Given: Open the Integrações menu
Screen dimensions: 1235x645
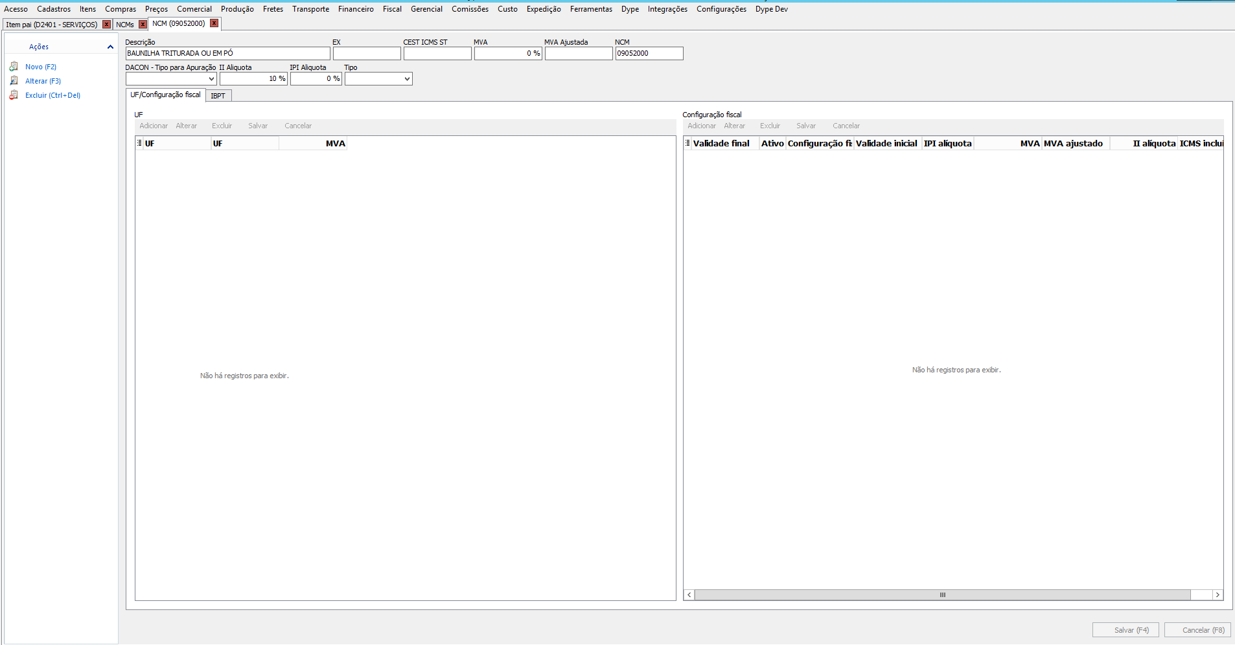Looking at the screenshot, I should point(667,9).
